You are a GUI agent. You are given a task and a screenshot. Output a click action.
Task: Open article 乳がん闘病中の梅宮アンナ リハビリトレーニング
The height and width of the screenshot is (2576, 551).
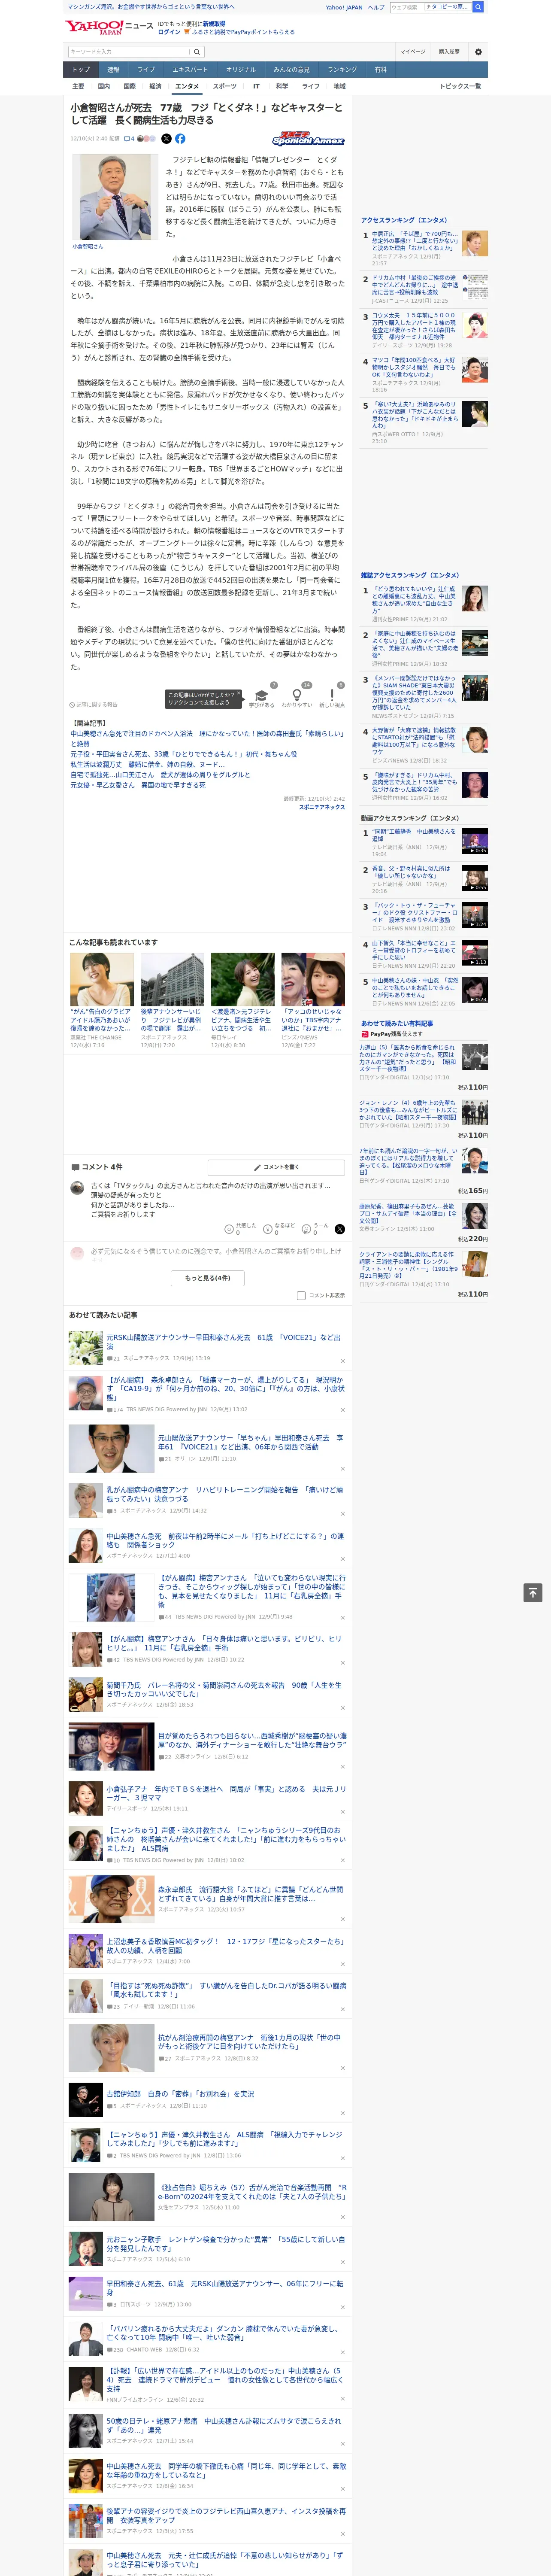click(225, 1494)
